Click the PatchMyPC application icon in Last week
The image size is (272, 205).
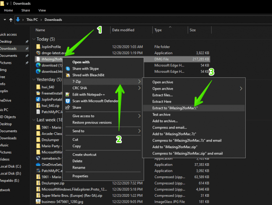(38, 171)
